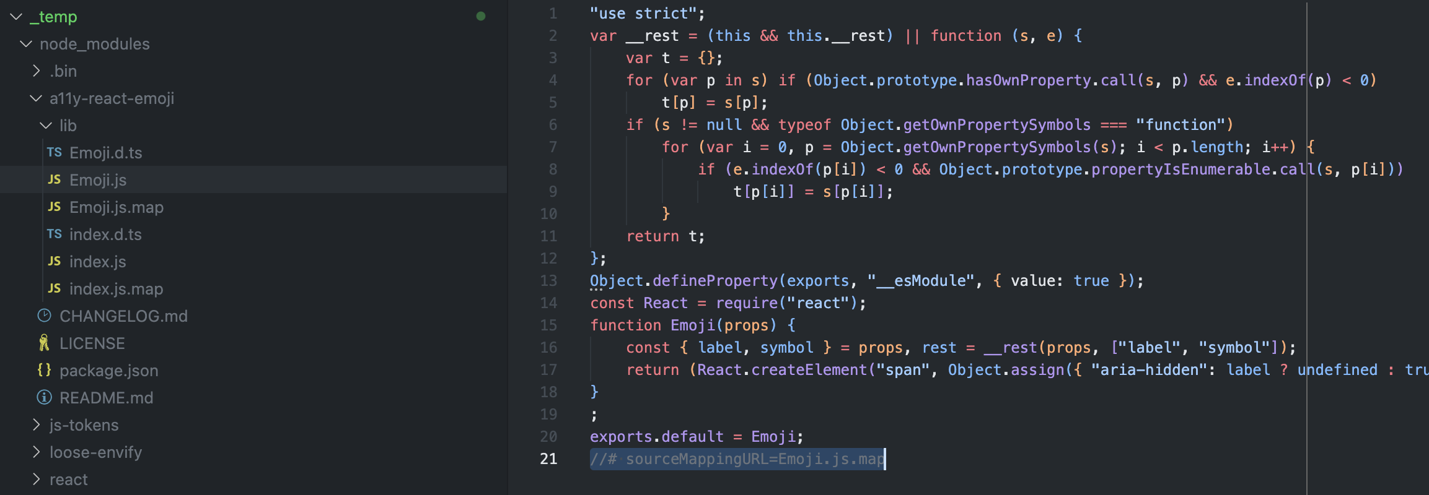Click the info icon beside README.md
Viewport: 1429px width, 495px height.
pyautogui.click(x=44, y=397)
